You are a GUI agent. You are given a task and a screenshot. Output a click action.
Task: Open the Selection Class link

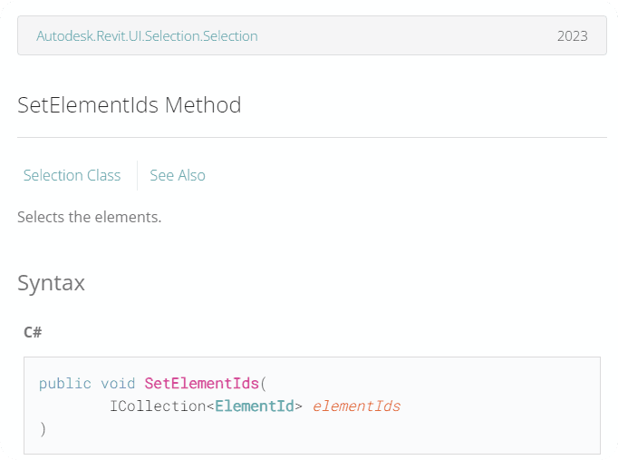[72, 175]
